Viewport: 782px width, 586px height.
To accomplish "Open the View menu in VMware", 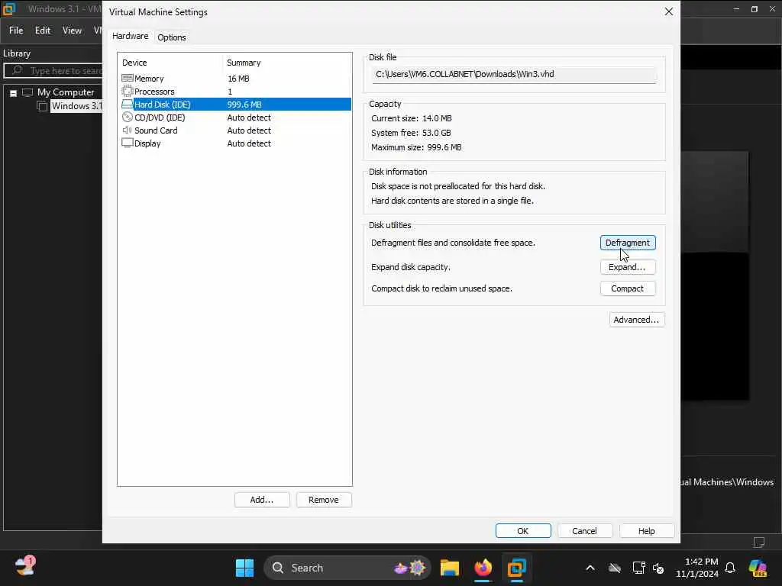I will click(72, 31).
